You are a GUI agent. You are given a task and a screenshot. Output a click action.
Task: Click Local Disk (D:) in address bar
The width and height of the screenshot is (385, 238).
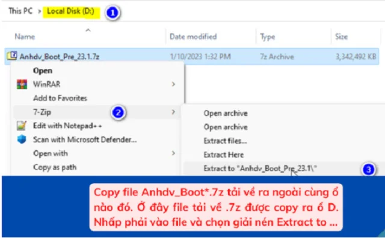(x=71, y=11)
